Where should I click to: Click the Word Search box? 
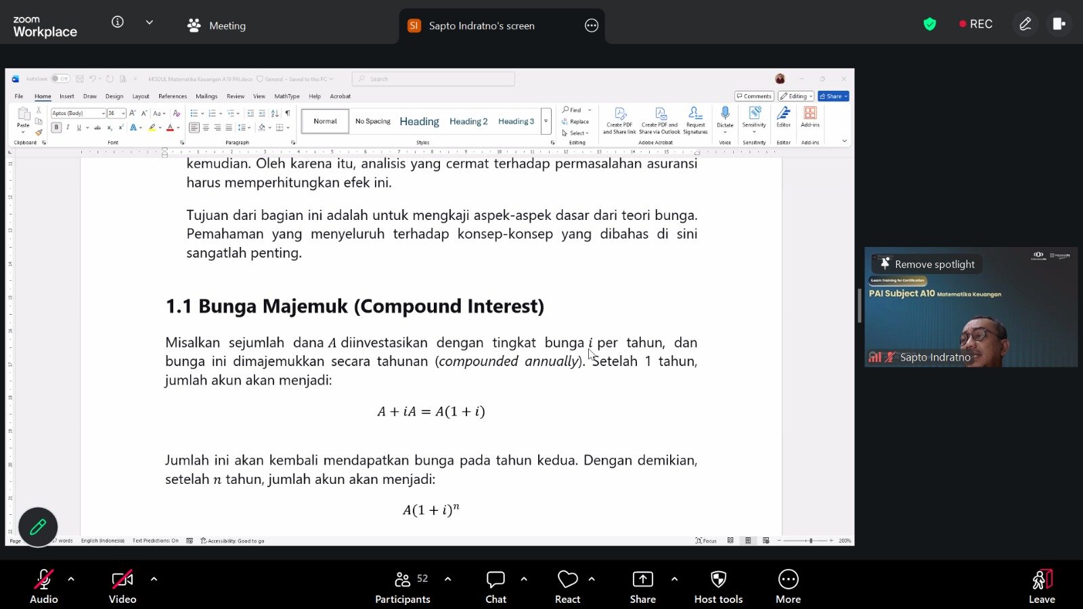(x=433, y=79)
